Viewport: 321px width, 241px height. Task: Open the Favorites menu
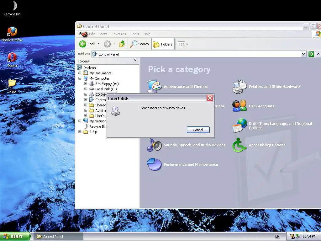[118, 34]
